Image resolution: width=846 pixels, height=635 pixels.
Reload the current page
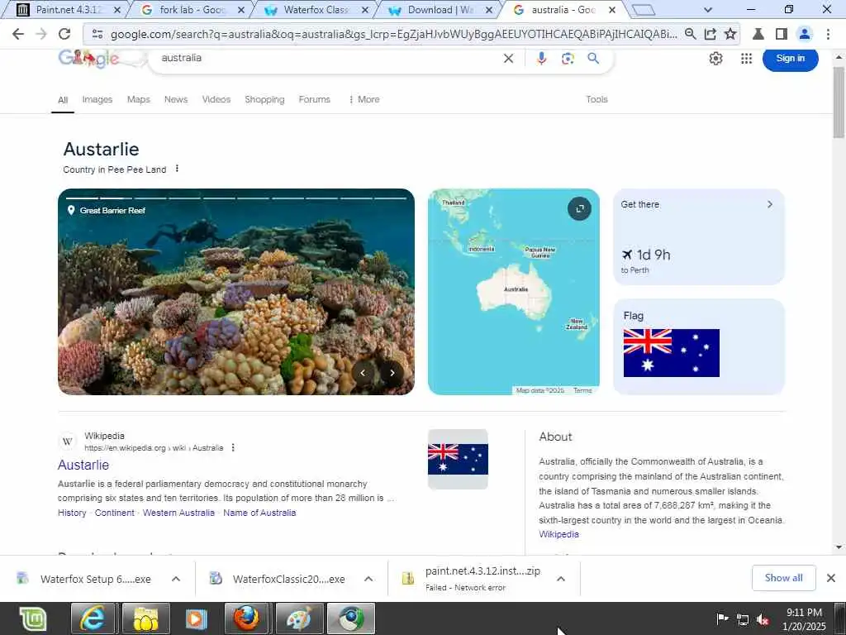point(64,34)
